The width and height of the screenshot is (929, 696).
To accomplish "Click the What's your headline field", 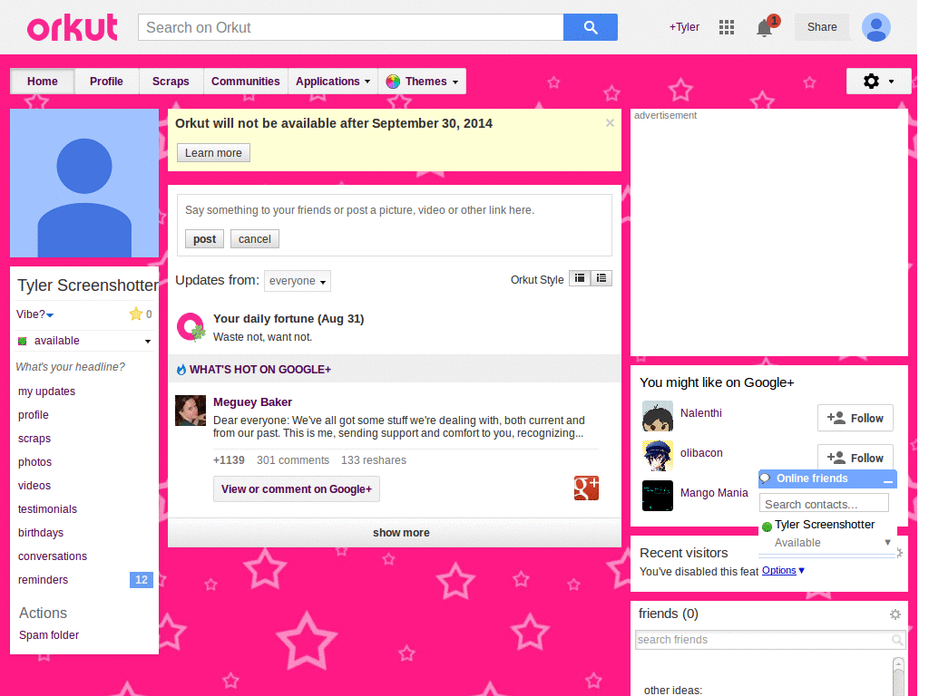I will 71,367.
